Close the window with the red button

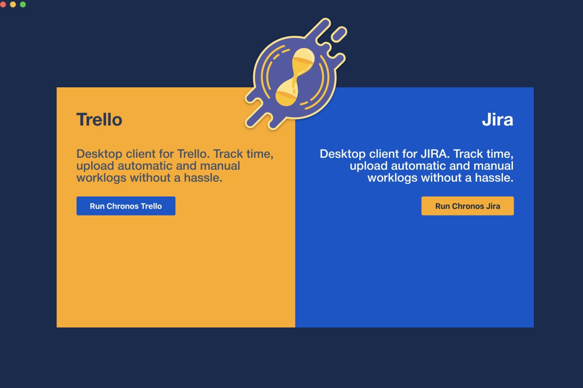click(x=3, y=5)
